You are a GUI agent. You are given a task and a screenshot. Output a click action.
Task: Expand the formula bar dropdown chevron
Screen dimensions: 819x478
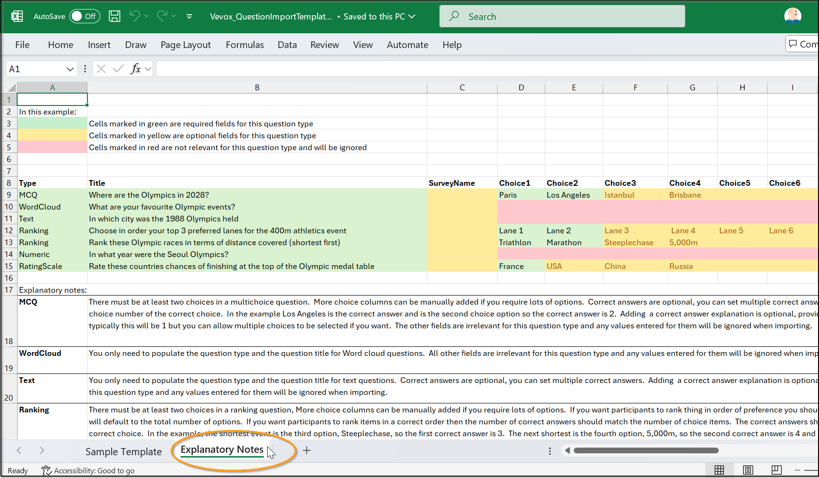coord(148,69)
